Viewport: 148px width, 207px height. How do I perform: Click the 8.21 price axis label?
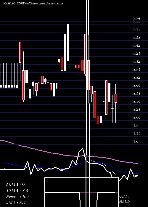(x=137, y=109)
